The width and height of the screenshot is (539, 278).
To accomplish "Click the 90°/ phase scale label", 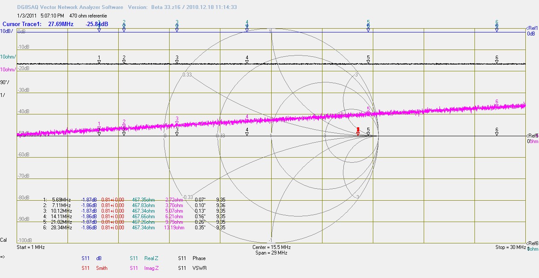I will (x=5, y=82).
